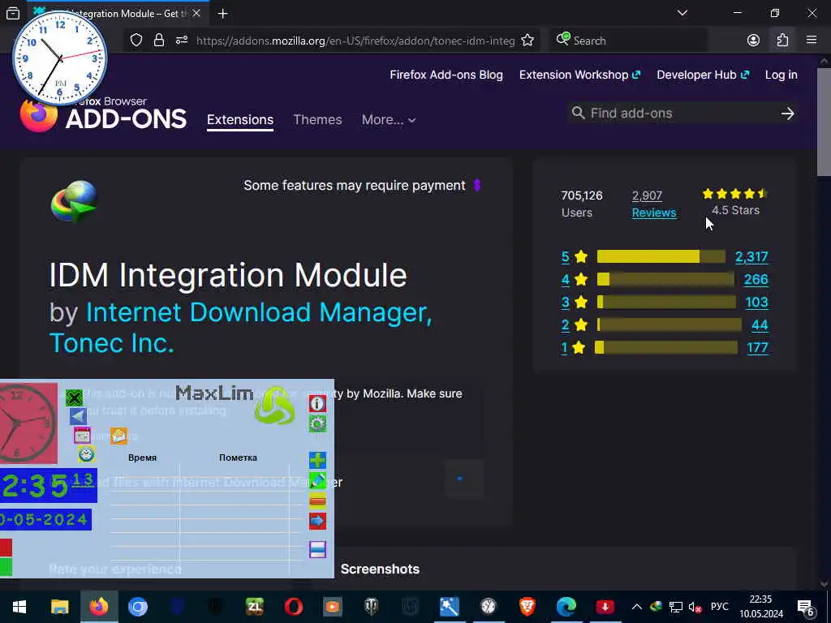Open the site permissions icon in address bar
831x623 pixels.
[182, 41]
